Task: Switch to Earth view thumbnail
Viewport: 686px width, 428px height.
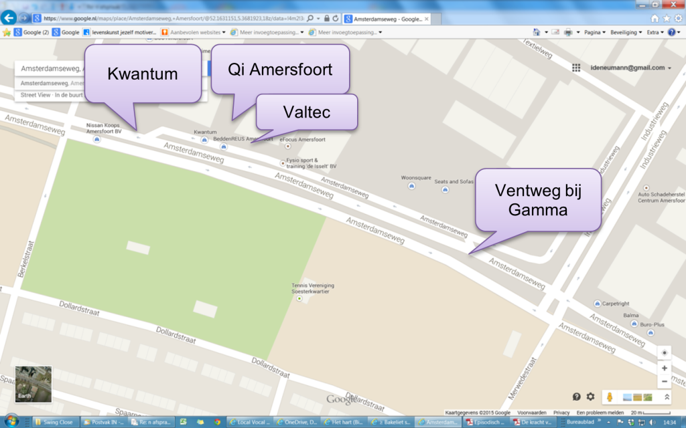Action: pos(33,385)
